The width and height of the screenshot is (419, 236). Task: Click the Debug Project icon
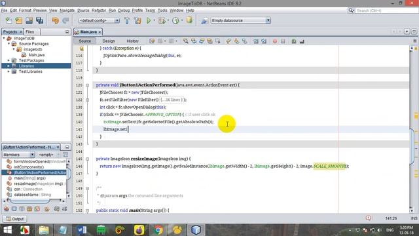pos(162,20)
